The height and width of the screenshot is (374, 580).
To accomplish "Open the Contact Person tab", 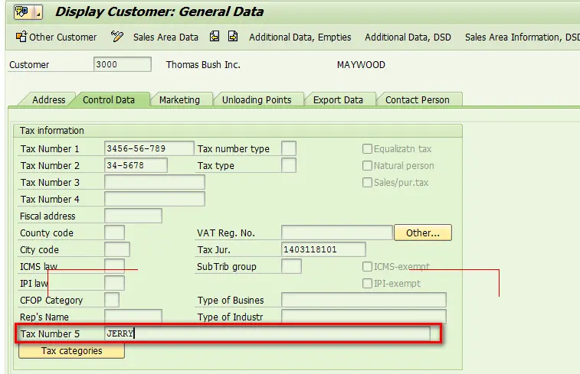I will [418, 99].
